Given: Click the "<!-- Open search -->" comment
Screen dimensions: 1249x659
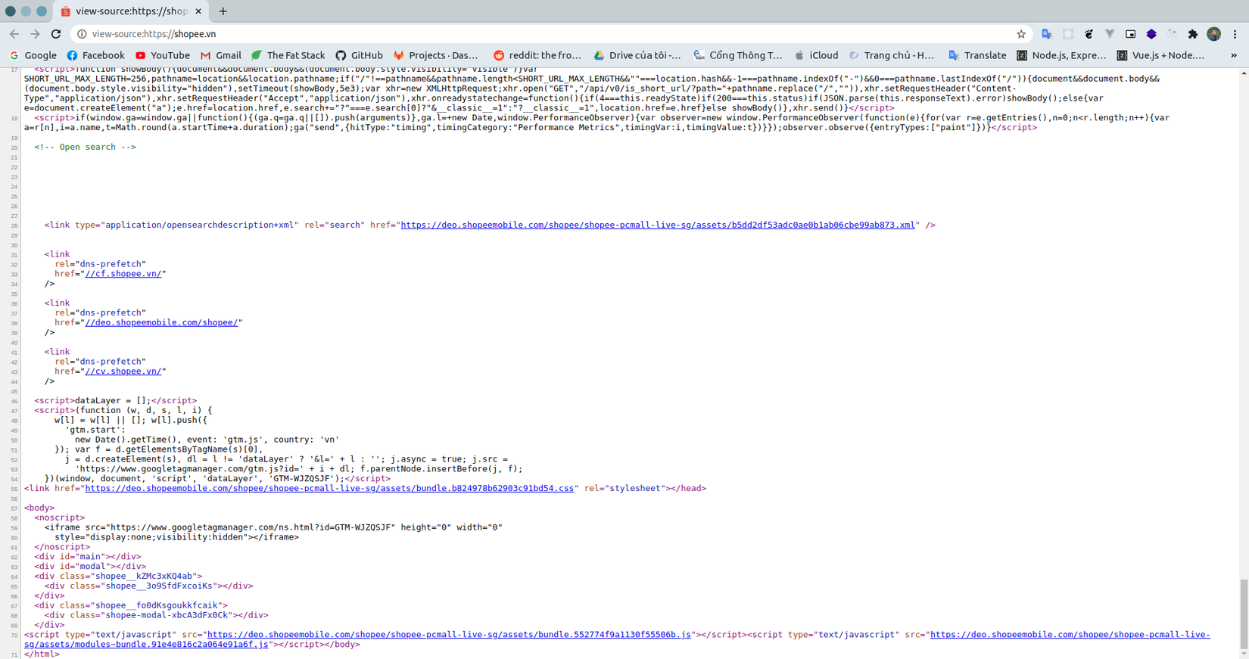Looking at the screenshot, I should (x=85, y=148).
